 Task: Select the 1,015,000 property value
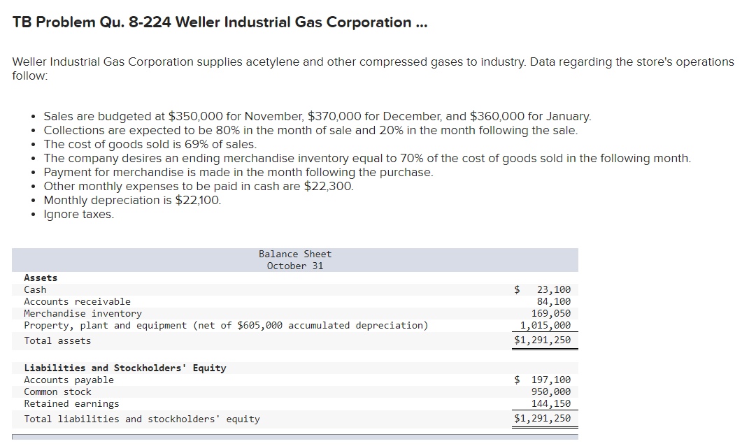tap(545, 325)
